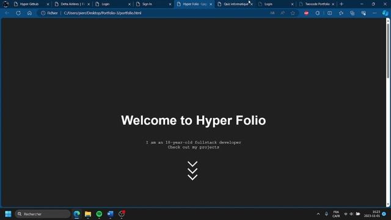
Task: Close the Twocode Portfolio tab
Action: coord(333,4)
